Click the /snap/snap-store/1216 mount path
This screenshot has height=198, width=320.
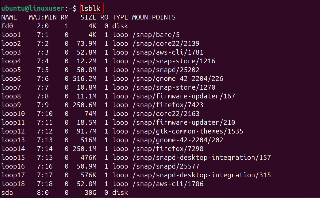tap(173, 61)
